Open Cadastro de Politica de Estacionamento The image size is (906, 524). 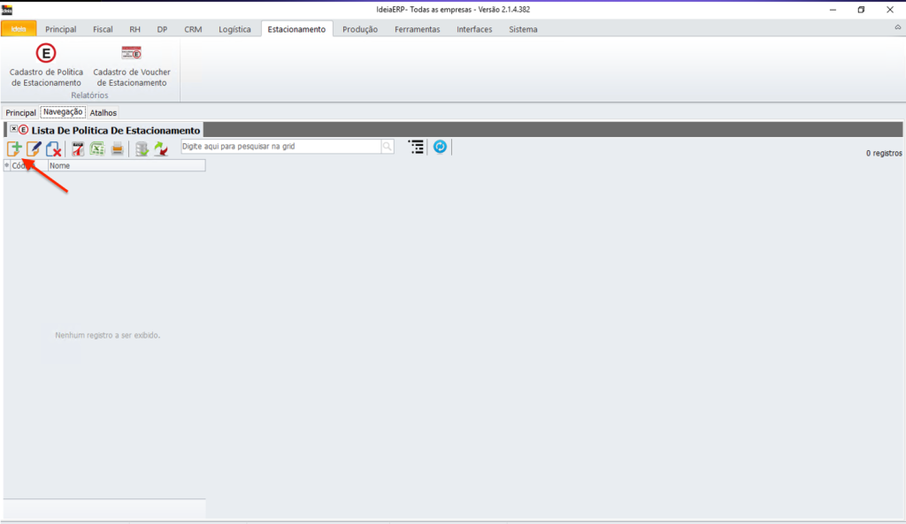click(46, 65)
